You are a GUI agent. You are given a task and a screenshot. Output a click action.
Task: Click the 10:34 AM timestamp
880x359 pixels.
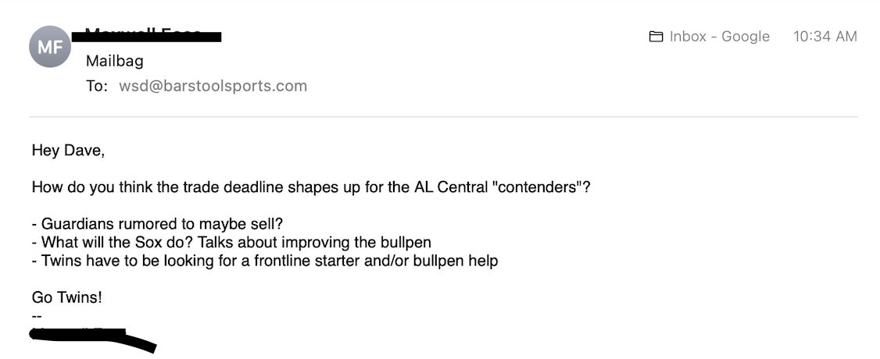pos(825,37)
